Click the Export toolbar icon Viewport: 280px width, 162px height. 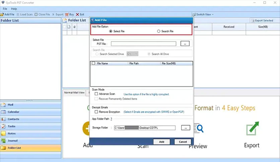point(53,14)
